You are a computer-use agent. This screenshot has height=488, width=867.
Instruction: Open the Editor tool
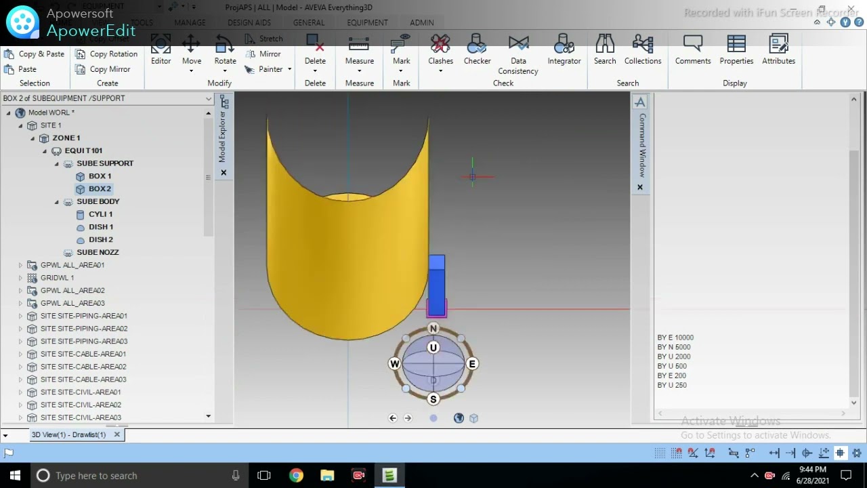click(x=161, y=50)
